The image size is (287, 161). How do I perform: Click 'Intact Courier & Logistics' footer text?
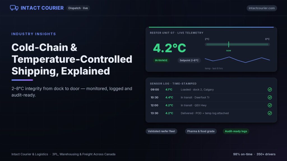tap(30, 154)
